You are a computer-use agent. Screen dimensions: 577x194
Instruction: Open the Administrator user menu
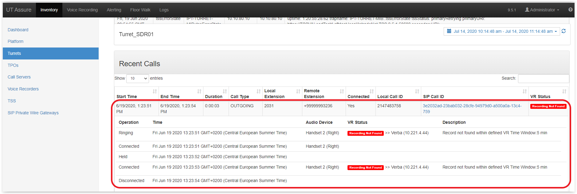coord(542,10)
